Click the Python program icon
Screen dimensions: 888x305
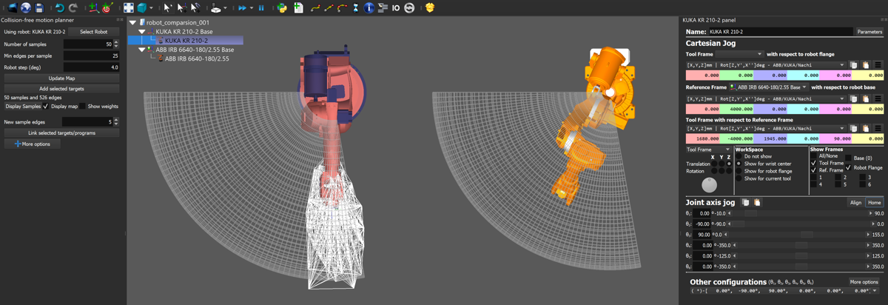pos(282,8)
